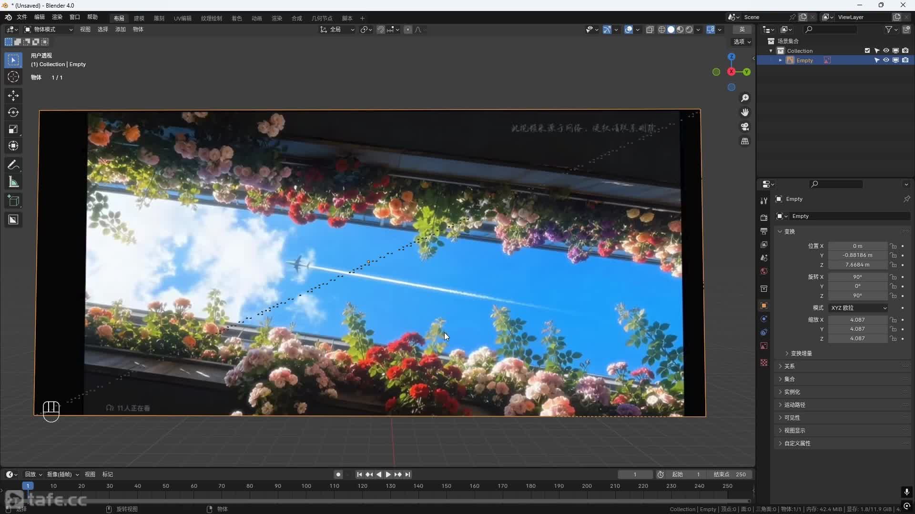
Task: Select the Rotate tool
Action: 13,112
